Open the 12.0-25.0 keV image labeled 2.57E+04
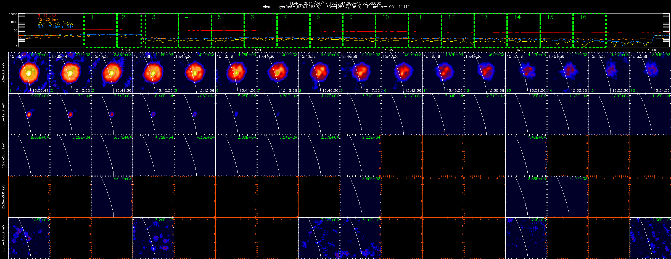 [x=319, y=155]
